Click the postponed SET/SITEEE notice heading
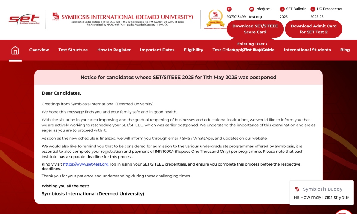The width and height of the screenshot is (357, 214). (178, 78)
